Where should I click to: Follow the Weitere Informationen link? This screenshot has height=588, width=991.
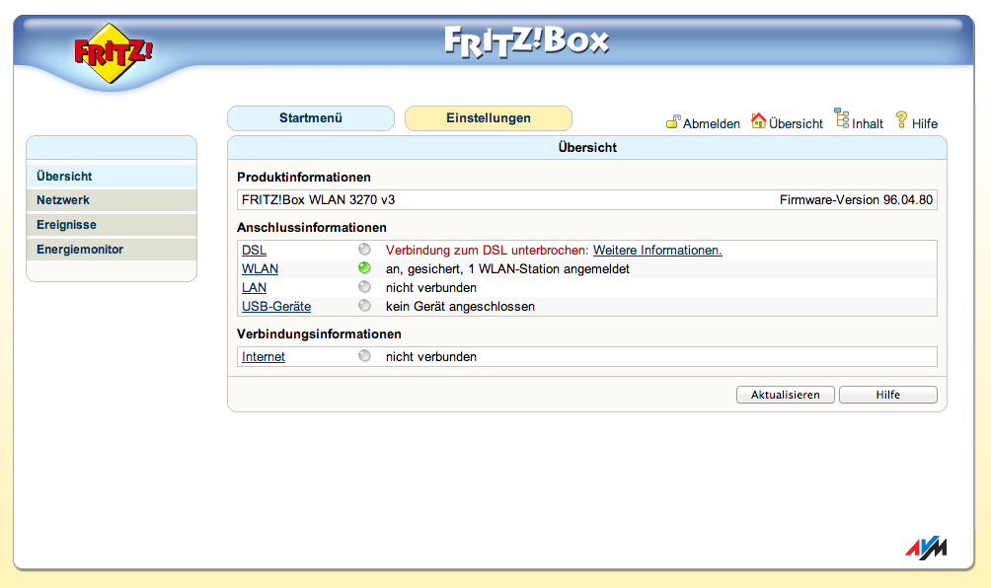[657, 251]
